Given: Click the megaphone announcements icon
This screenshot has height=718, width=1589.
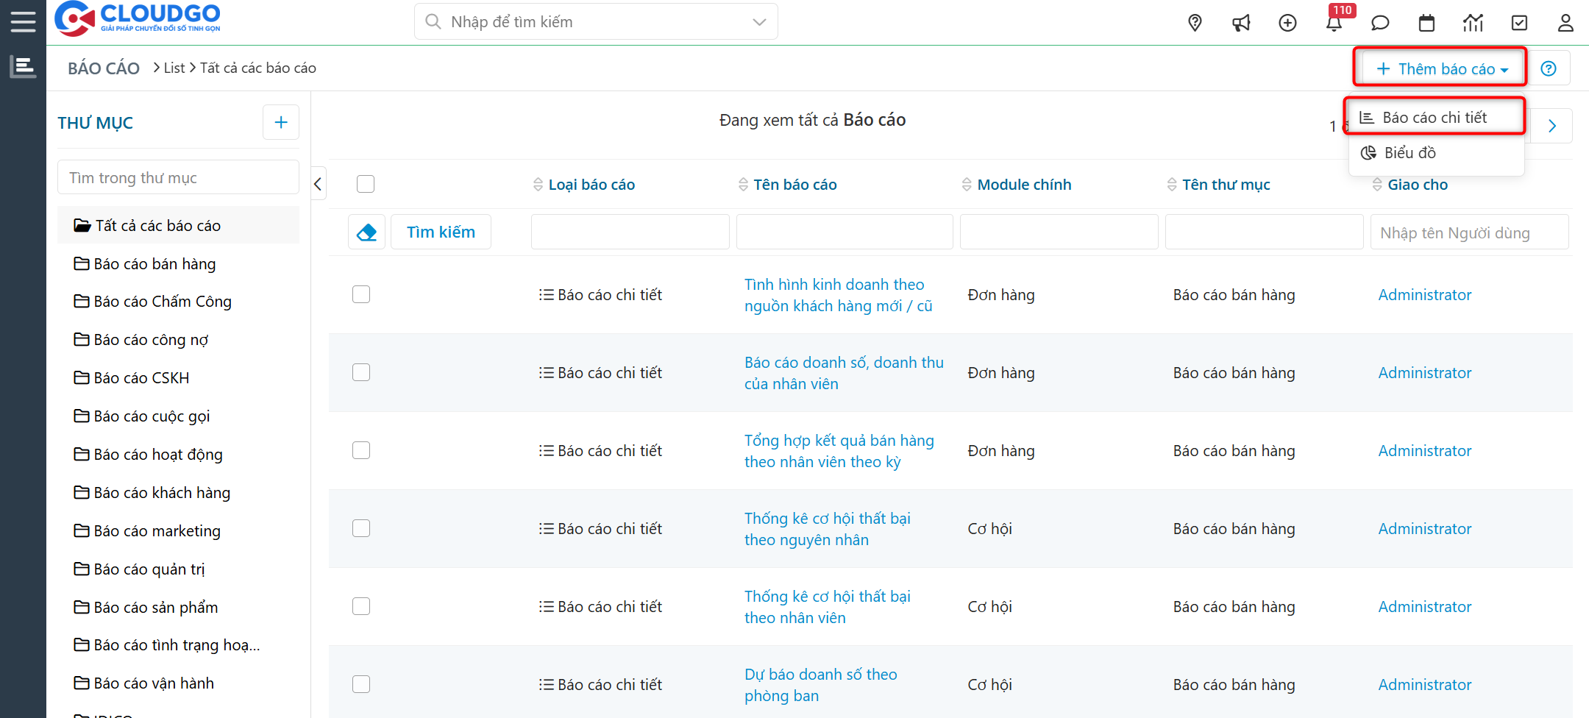Looking at the screenshot, I should [x=1241, y=23].
